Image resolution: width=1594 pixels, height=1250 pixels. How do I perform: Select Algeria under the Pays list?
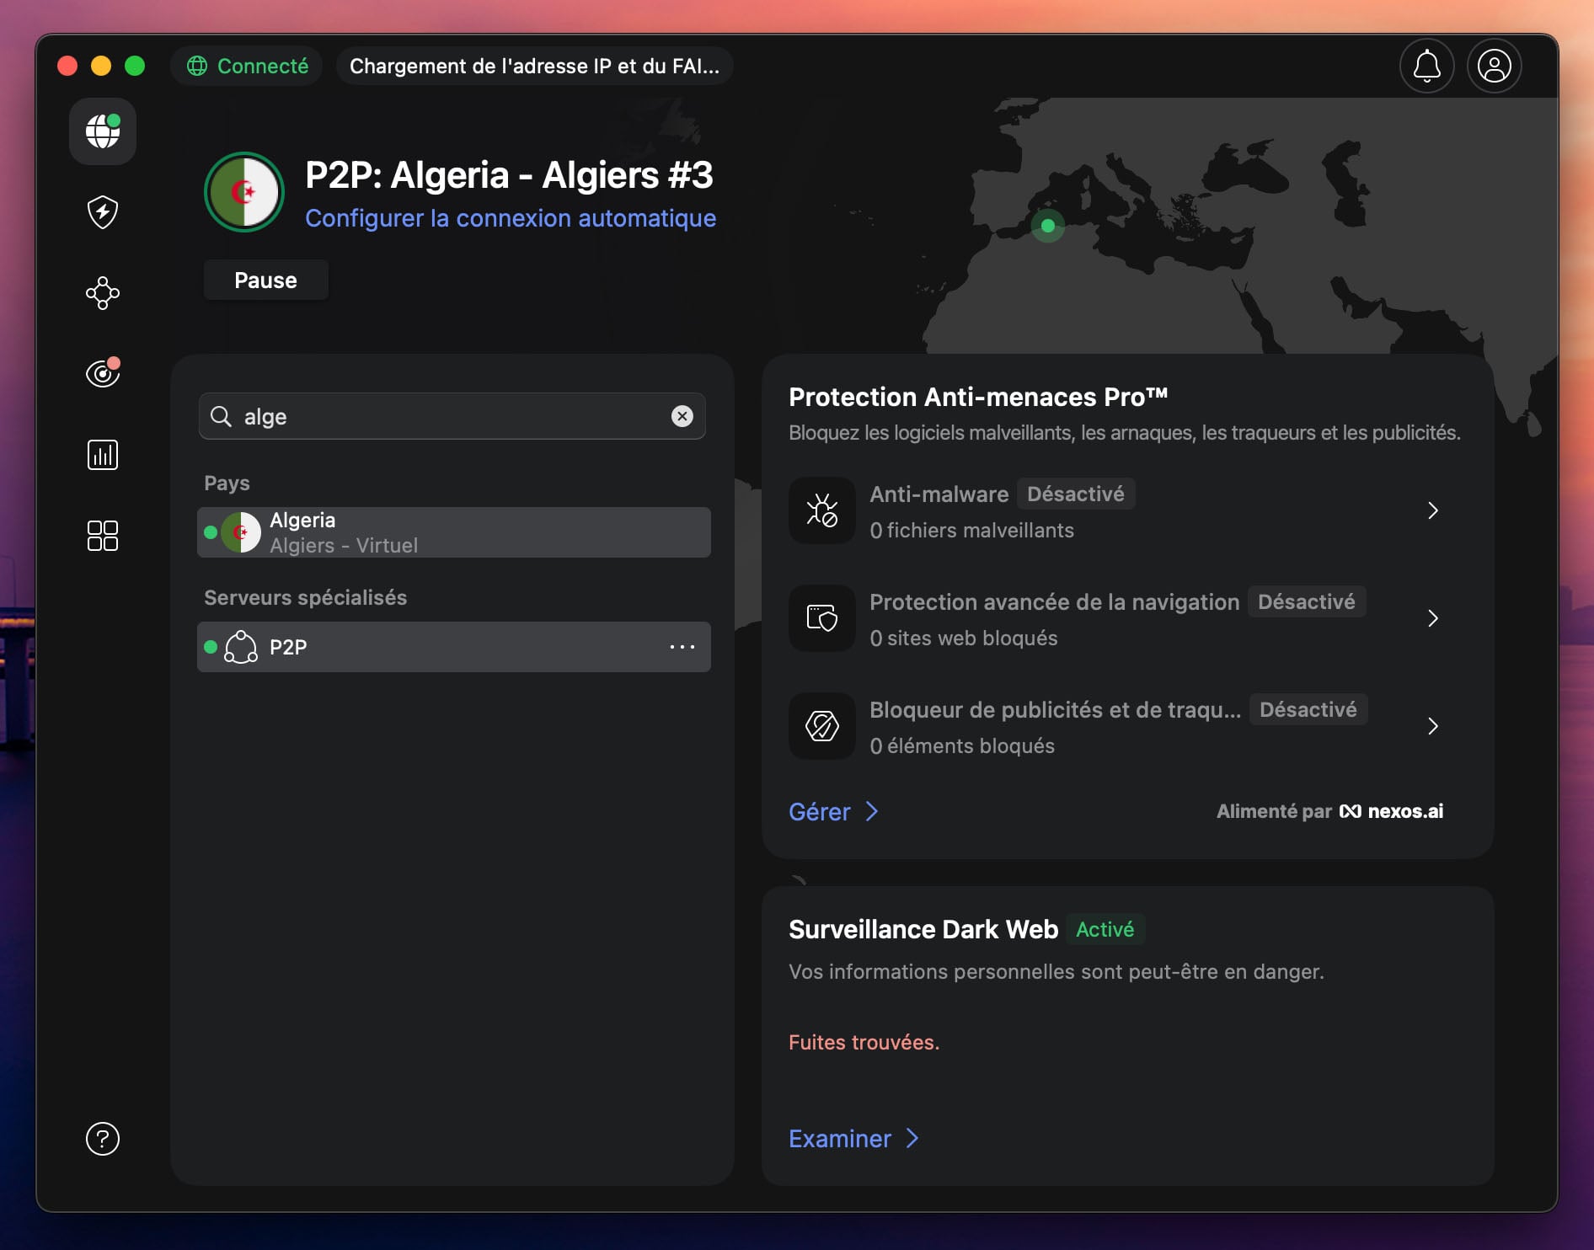click(x=453, y=532)
